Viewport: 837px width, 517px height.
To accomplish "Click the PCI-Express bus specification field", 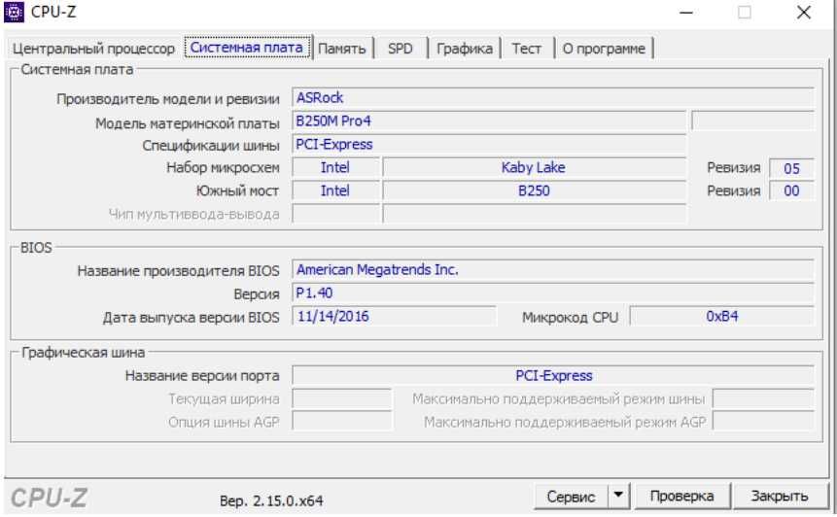I will tap(489, 145).
